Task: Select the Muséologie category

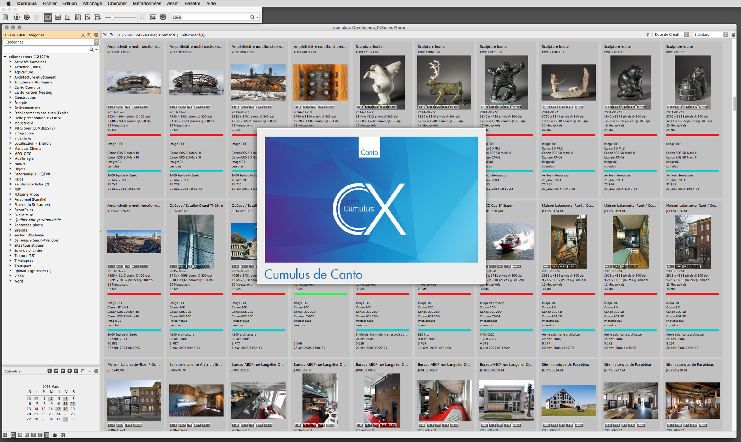Action: [x=24, y=159]
